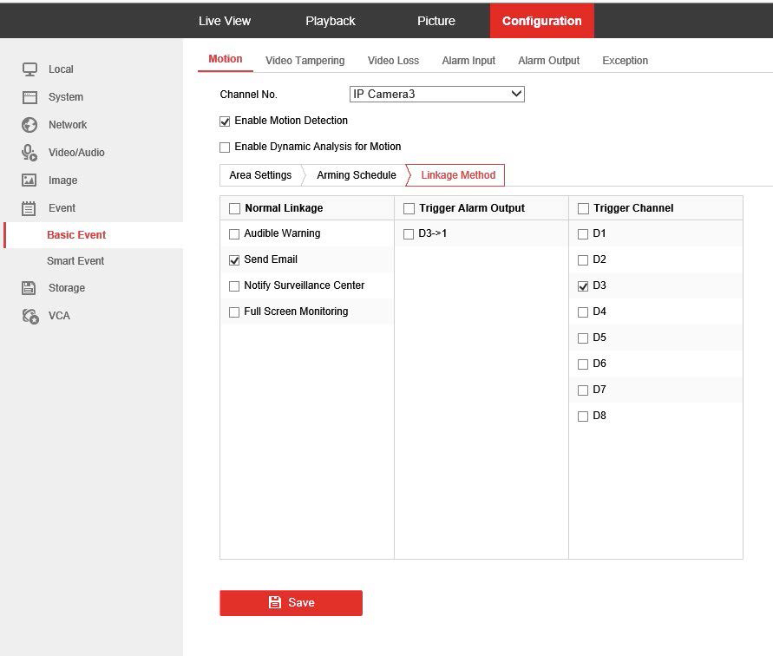Click the Event calendar icon

(x=29, y=208)
